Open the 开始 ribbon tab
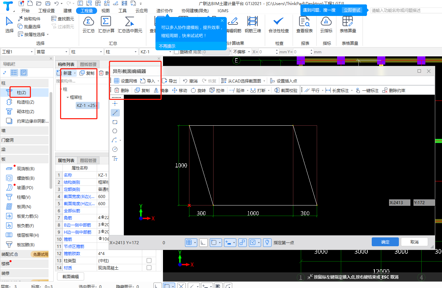Viewport: 442px width, 288px height. [x=25, y=11]
